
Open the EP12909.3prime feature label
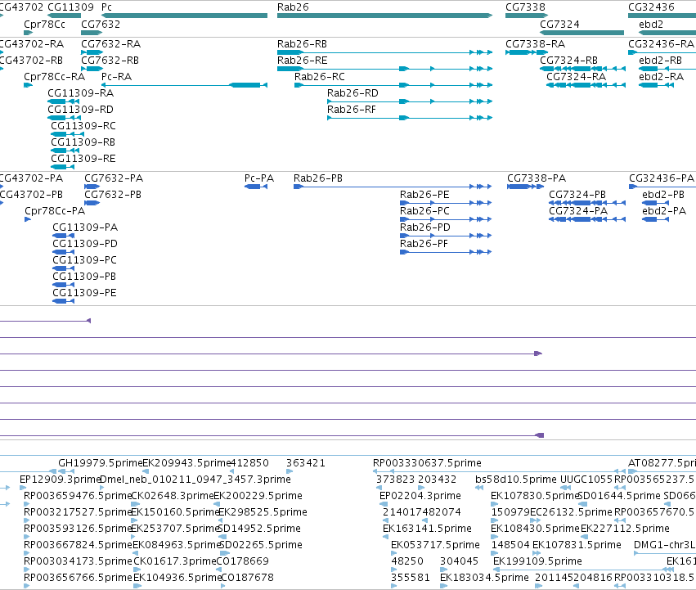coord(61,480)
